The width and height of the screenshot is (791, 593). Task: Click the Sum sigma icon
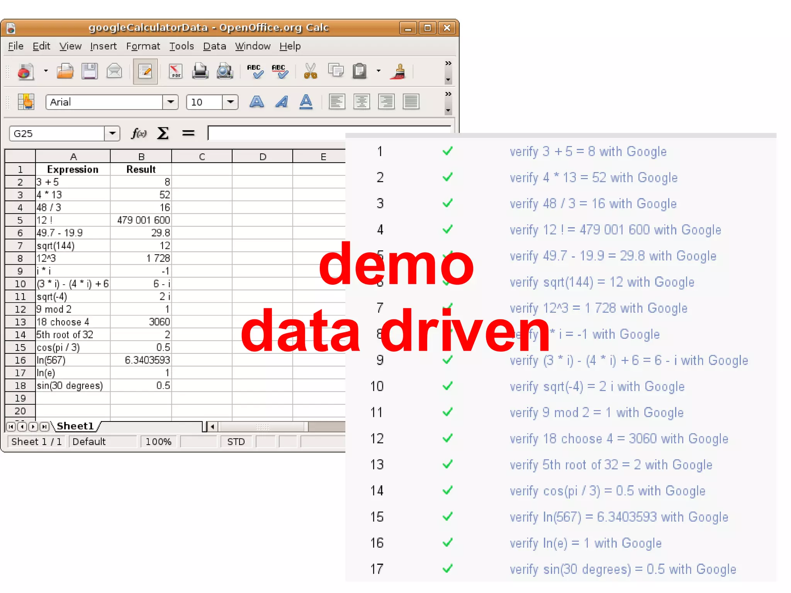click(x=163, y=134)
